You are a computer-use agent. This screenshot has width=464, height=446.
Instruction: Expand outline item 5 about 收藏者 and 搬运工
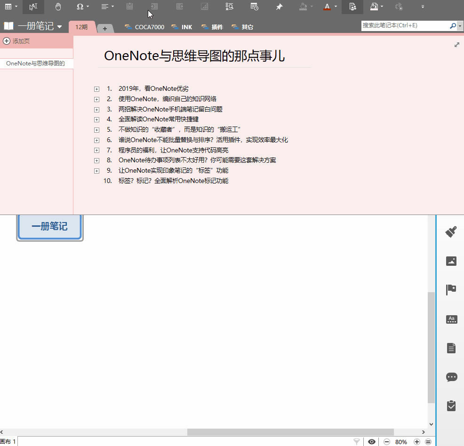[x=96, y=130]
